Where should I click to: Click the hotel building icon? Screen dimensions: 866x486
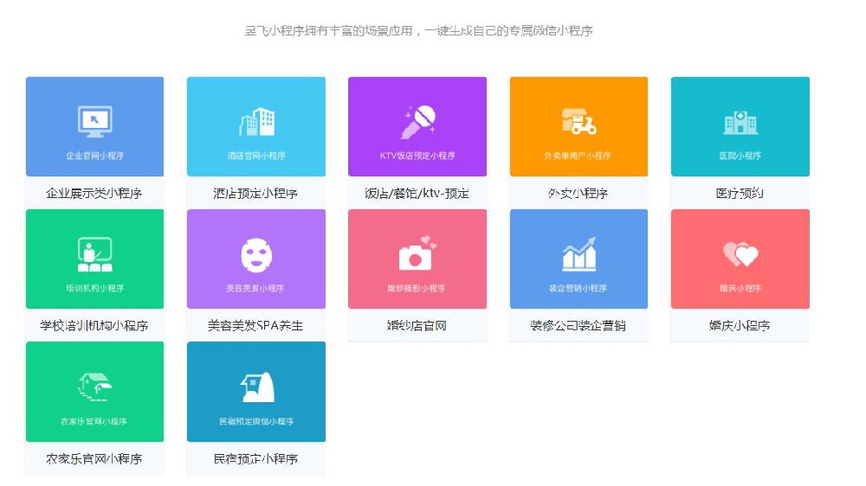point(256,122)
